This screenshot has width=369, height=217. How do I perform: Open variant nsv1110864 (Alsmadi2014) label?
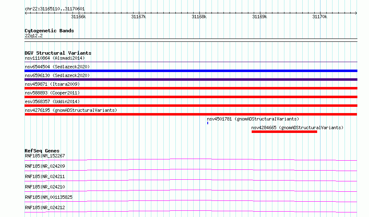pos(55,58)
